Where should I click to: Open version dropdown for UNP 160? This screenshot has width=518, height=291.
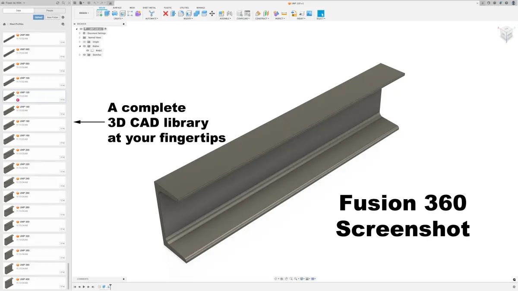(62, 128)
